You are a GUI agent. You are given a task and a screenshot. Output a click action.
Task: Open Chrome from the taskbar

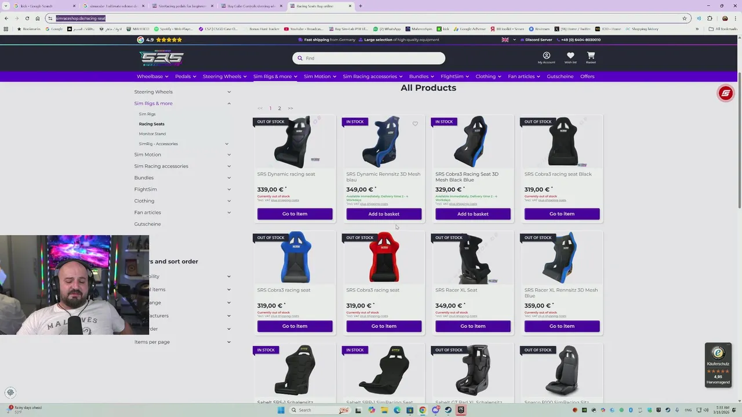(x=423, y=410)
